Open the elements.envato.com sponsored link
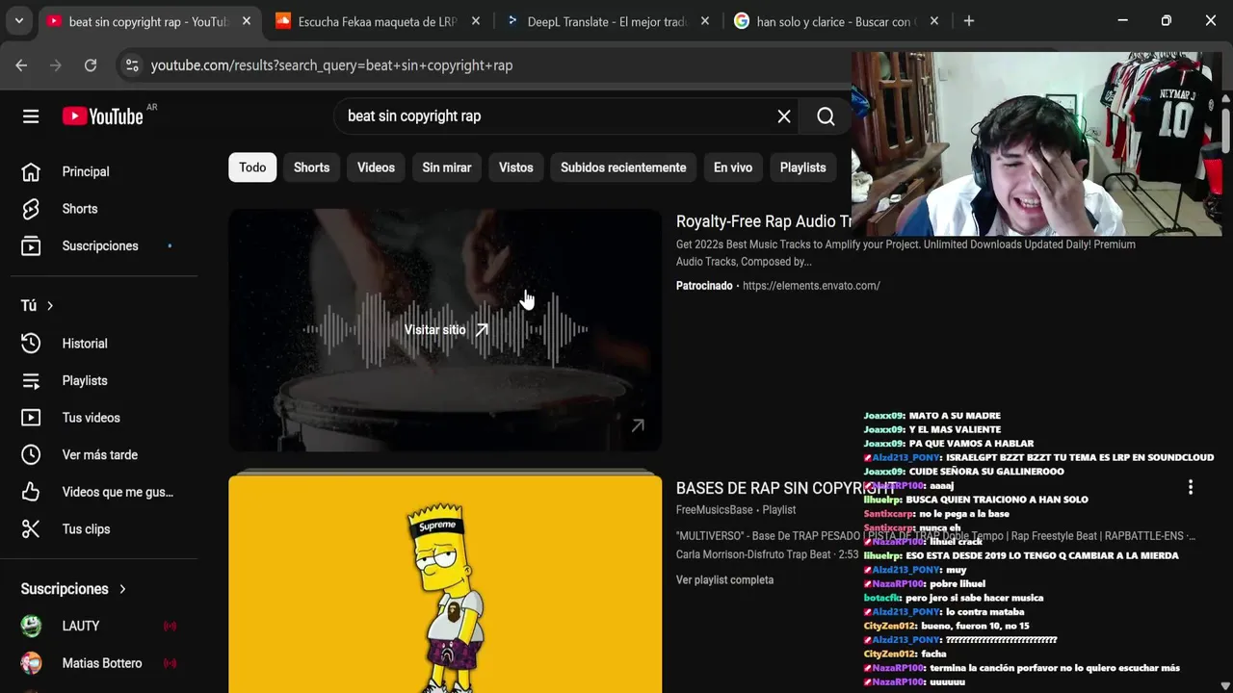 point(811,286)
